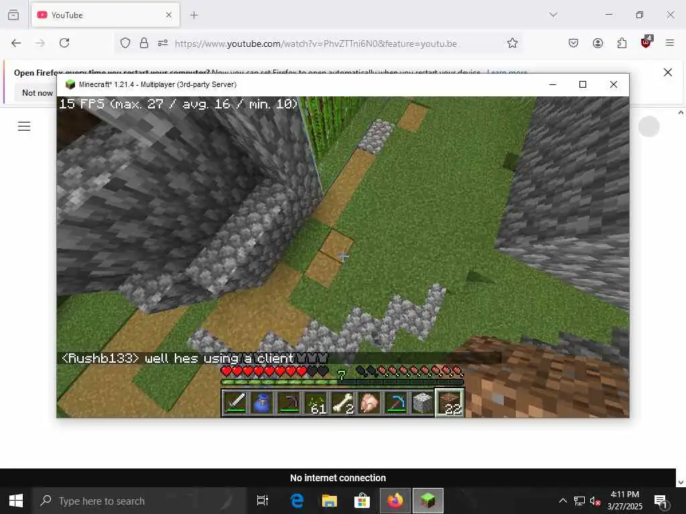Expand the hidden system tray icons

click(563, 501)
